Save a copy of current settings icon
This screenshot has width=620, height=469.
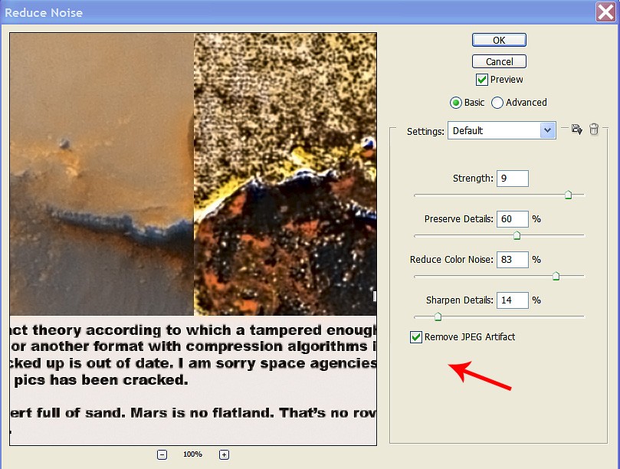[577, 130]
